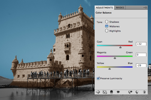Reset adjustment to defaults icon

137,92
